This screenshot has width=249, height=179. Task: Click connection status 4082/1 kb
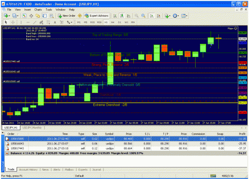coord(227,176)
